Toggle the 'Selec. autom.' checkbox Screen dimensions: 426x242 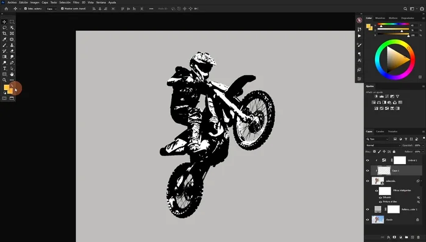[x=26, y=9]
